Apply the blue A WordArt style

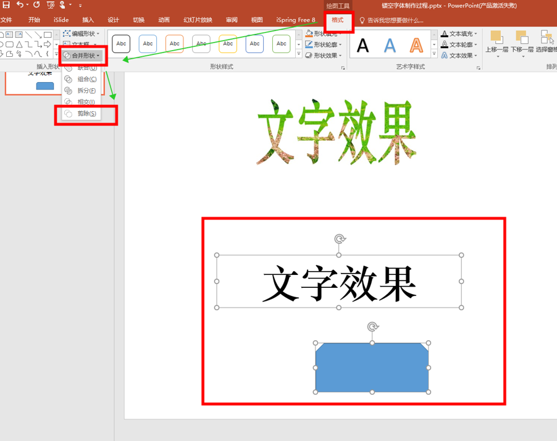click(390, 45)
